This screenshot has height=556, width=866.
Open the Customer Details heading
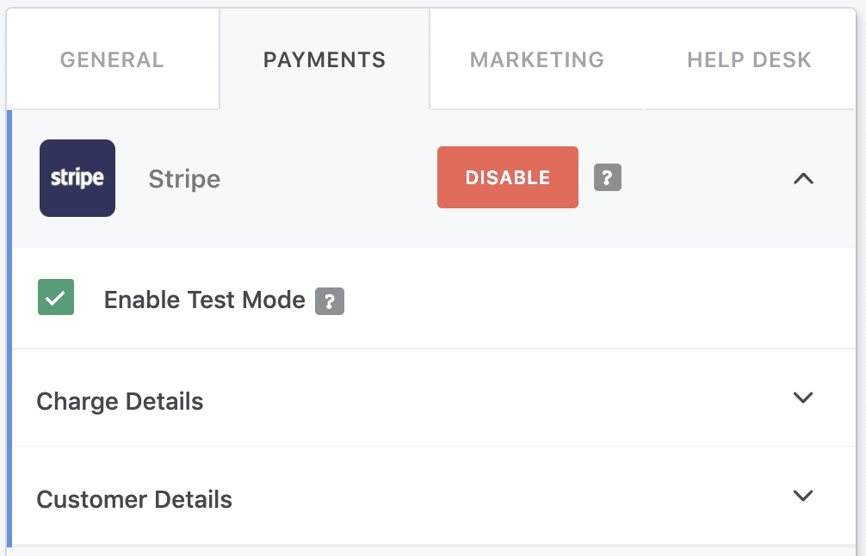pos(134,499)
